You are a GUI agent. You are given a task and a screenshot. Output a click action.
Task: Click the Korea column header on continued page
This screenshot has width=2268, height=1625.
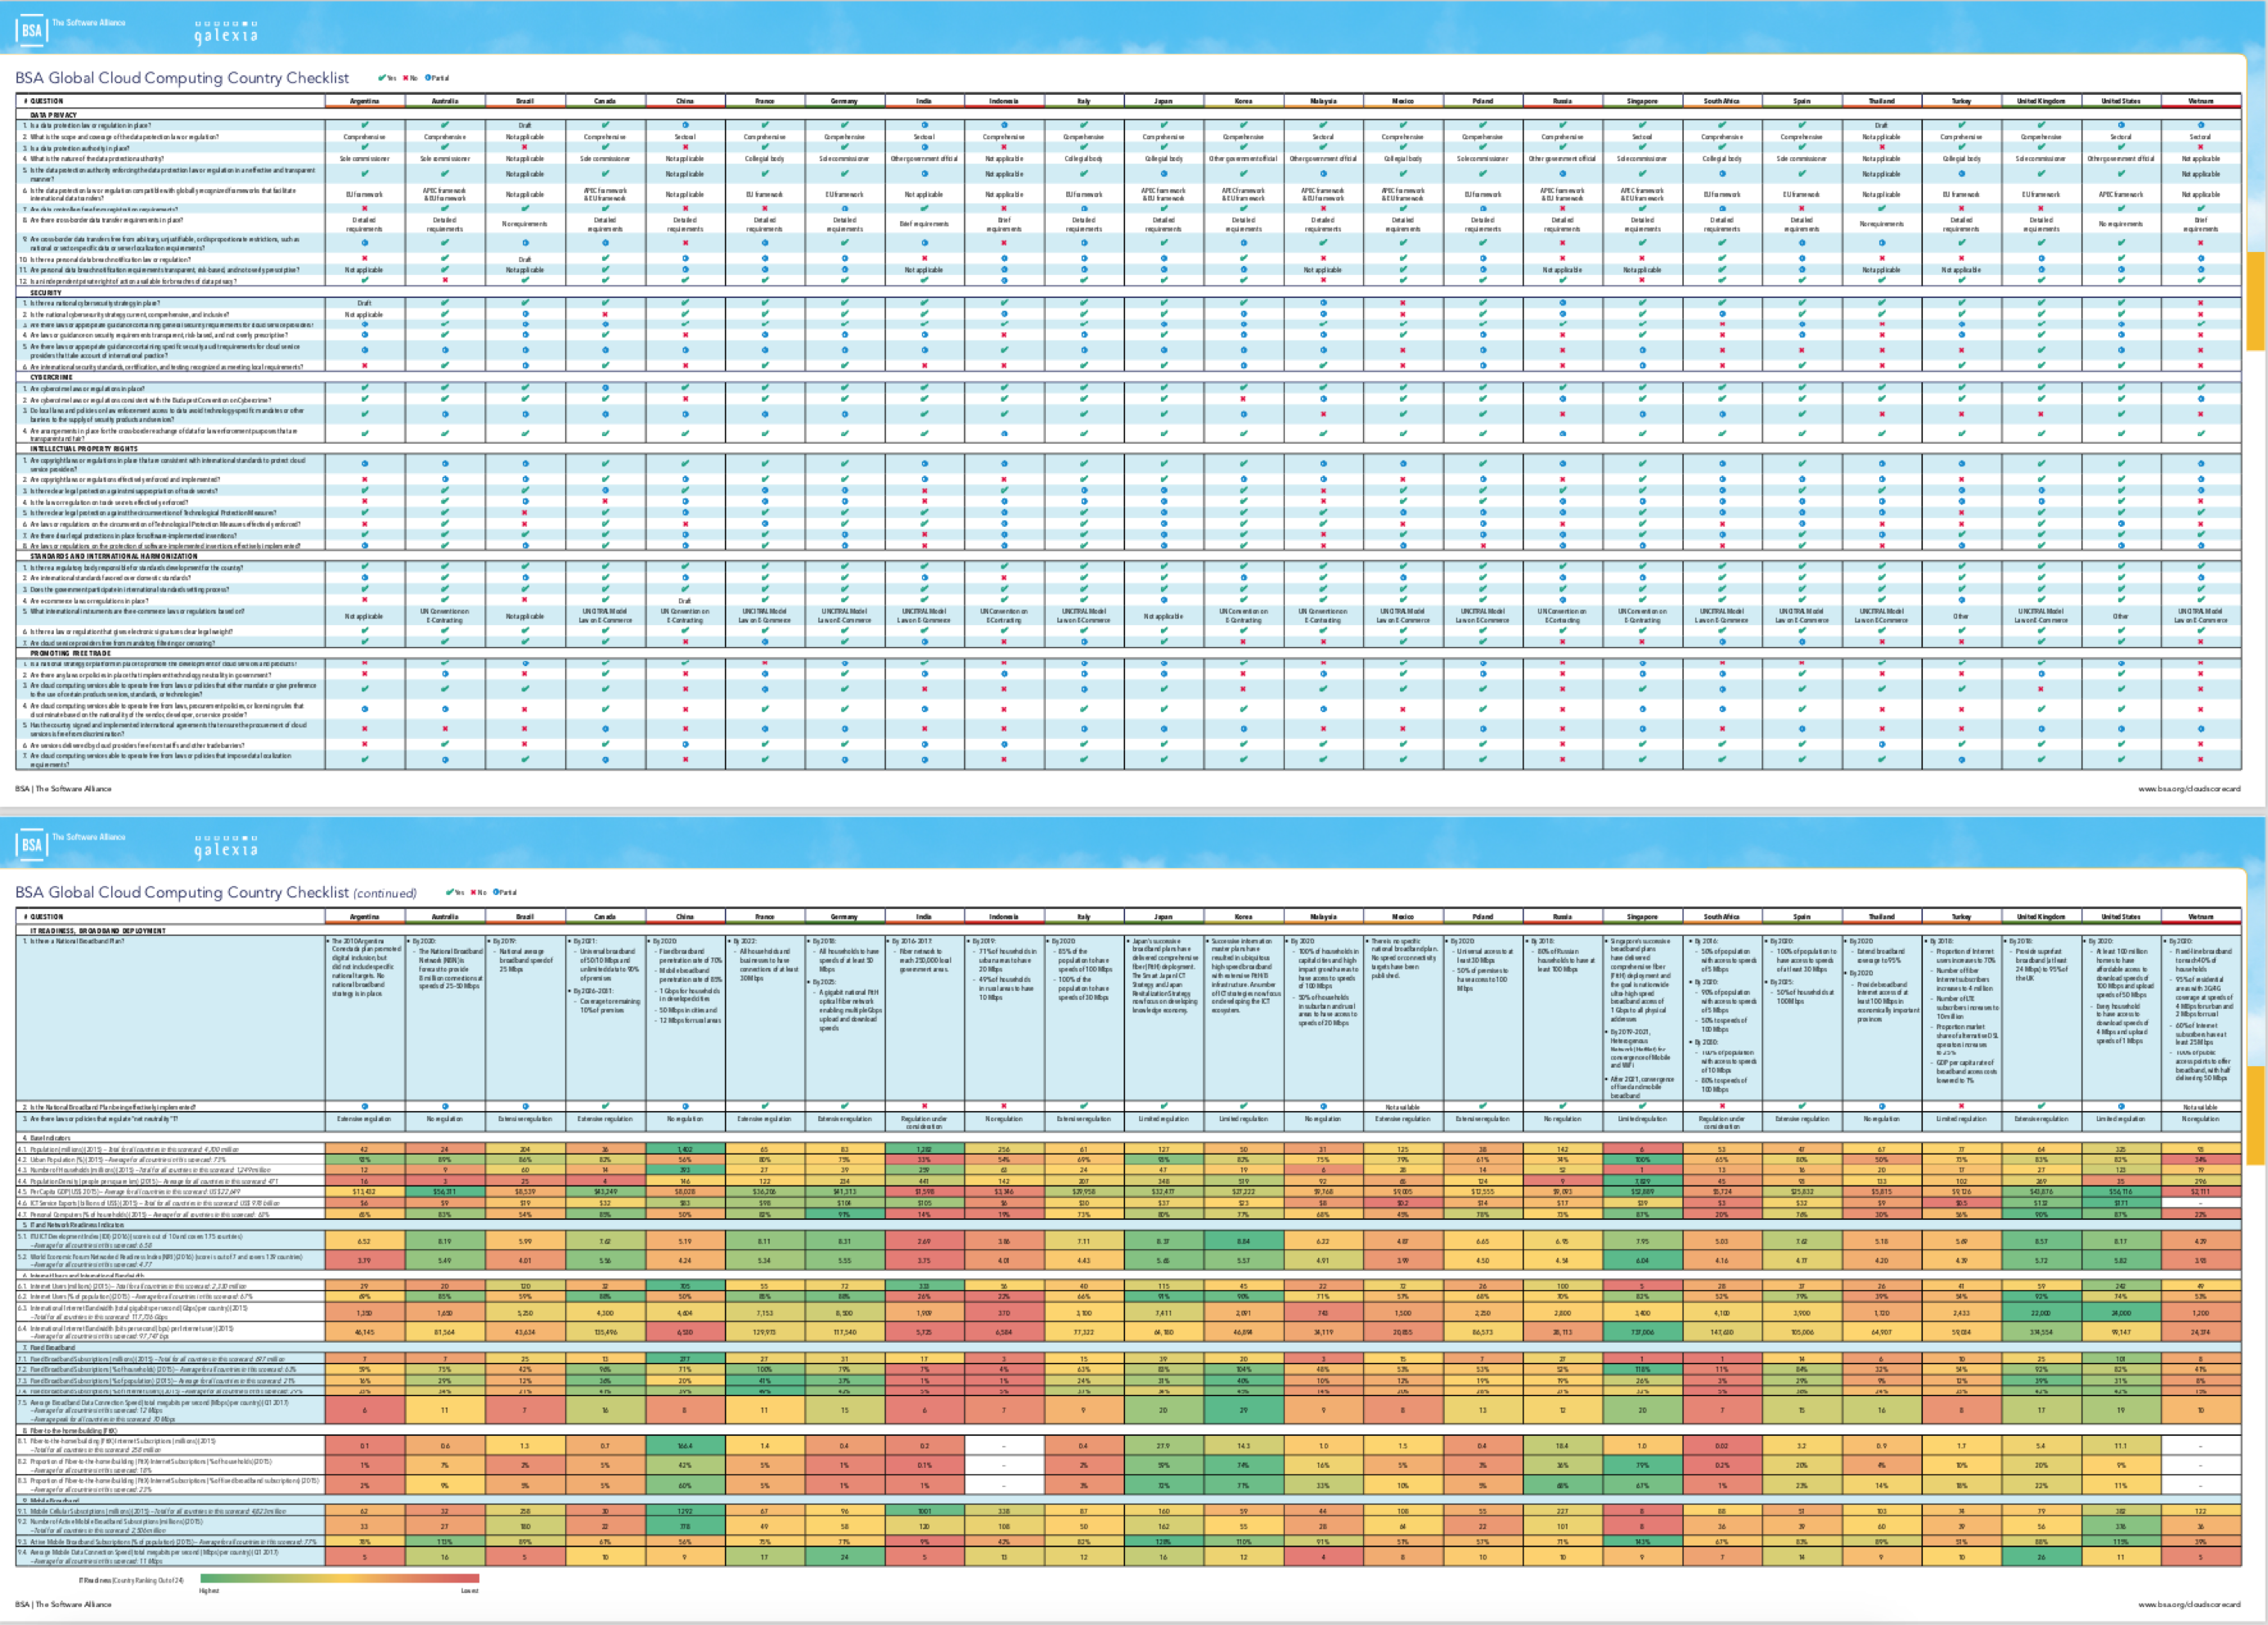pos(1243,916)
